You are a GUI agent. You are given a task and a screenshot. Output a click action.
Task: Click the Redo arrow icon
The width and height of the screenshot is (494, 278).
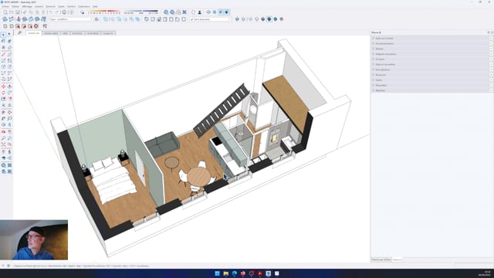point(57,12)
